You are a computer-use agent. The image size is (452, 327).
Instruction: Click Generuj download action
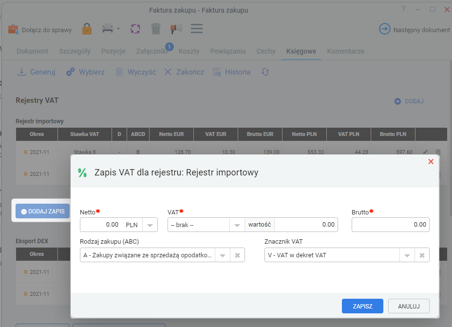click(x=37, y=72)
